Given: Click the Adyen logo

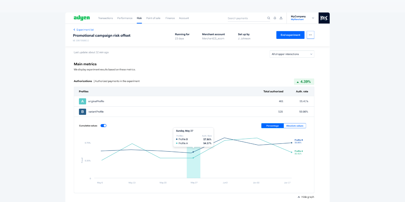Looking at the screenshot, I should coord(82,18).
